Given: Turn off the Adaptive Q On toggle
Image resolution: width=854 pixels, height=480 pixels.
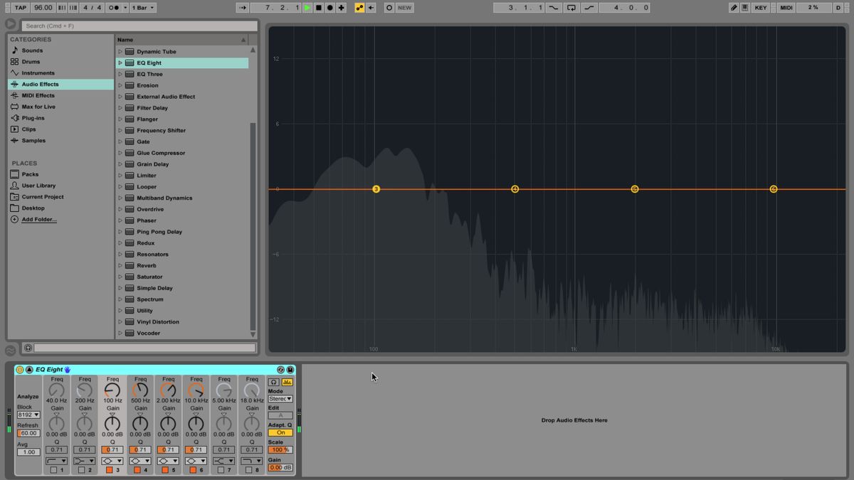Looking at the screenshot, I should point(280,432).
